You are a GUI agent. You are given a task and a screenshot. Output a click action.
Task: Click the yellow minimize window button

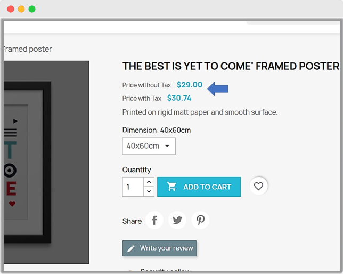[x=21, y=9]
